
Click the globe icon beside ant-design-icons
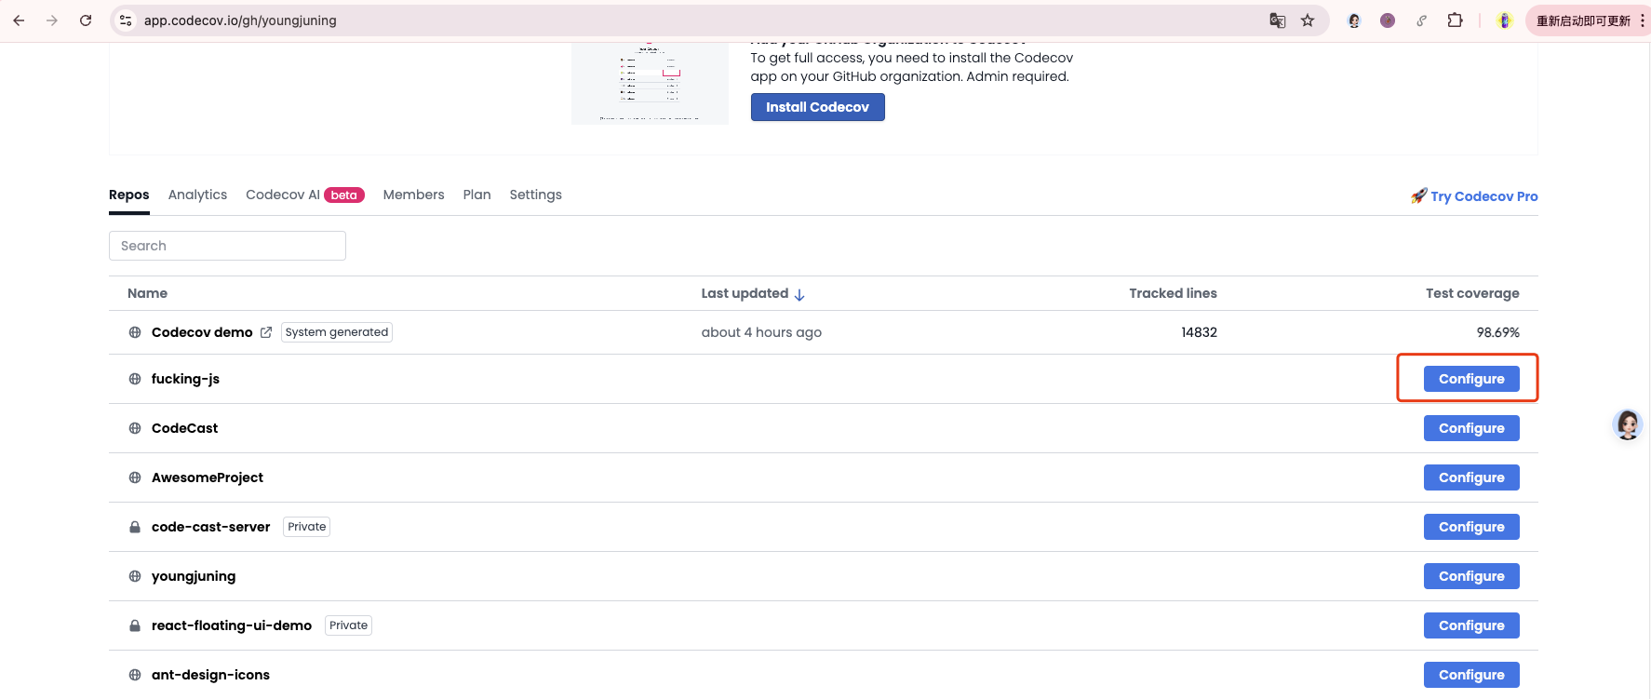(x=135, y=675)
